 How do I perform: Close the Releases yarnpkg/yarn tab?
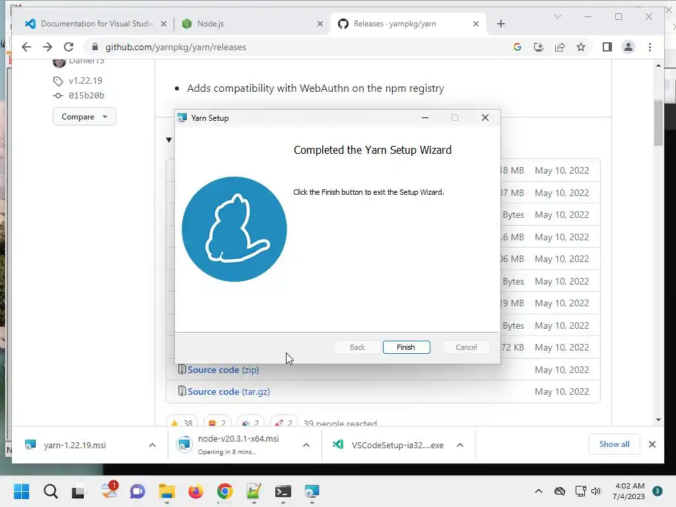[x=475, y=24]
